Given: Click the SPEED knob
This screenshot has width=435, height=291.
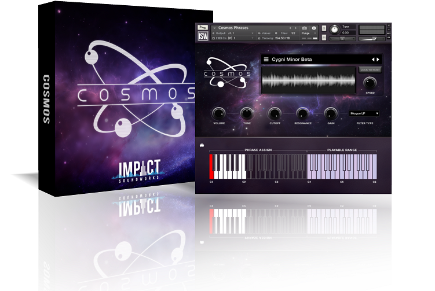Looking at the screenshot, I should pyautogui.click(x=370, y=83).
